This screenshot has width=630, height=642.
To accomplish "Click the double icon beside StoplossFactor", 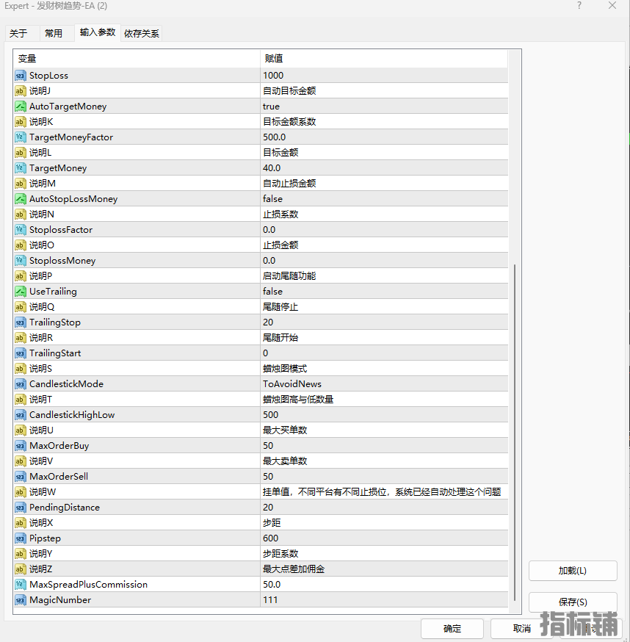I will click(21, 230).
